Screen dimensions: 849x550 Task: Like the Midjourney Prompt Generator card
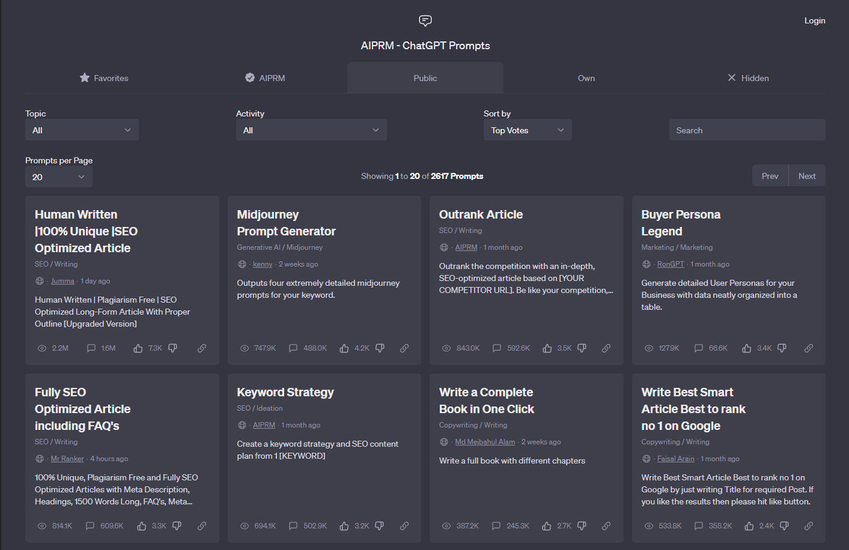click(344, 348)
